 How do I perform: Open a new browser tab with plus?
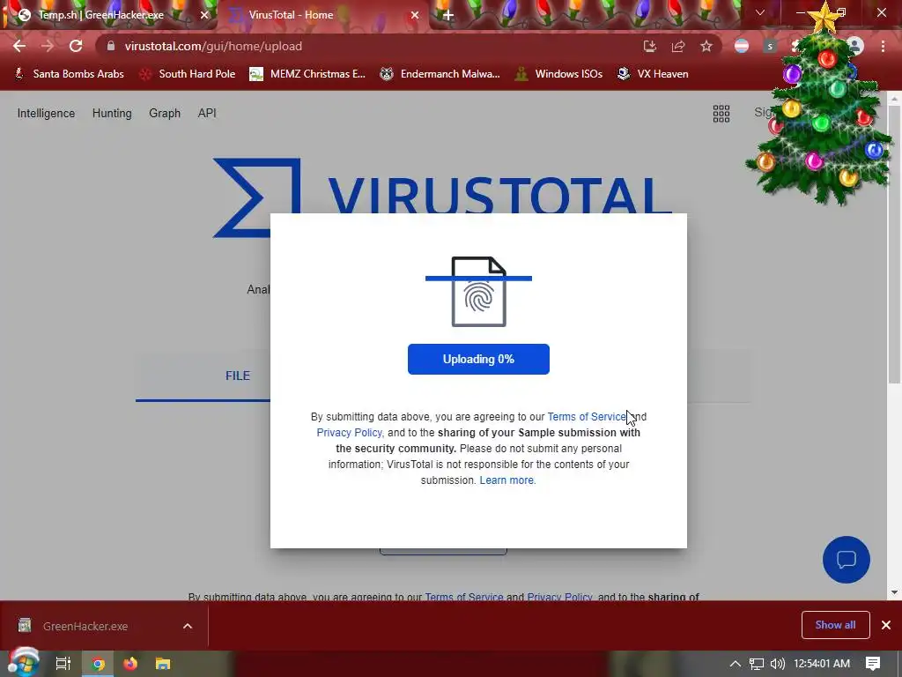pyautogui.click(x=448, y=15)
